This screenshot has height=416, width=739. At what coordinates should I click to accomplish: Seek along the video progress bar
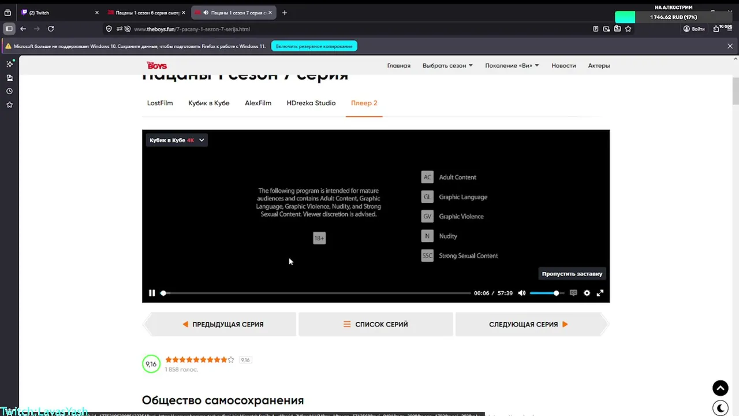pos(317,293)
